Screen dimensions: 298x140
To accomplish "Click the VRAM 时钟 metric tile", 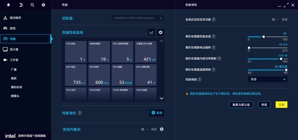I will pos(99,94).
